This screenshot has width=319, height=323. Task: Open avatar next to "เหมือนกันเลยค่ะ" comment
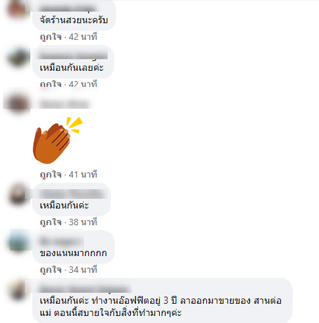coord(17,57)
